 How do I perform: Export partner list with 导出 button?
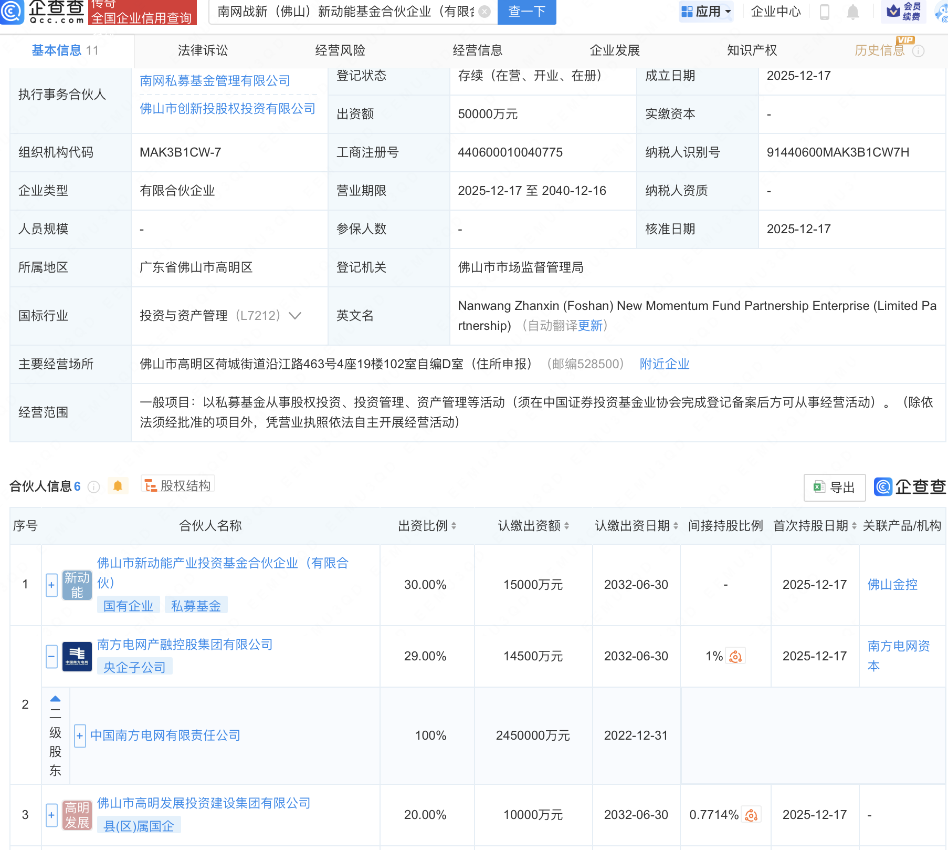click(x=835, y=488)
